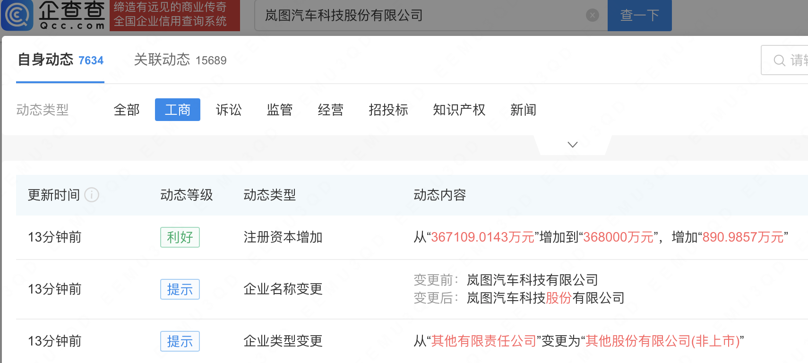Click the info icon beside 更新时间
This screenshot has width=808, height=363.
tap(92, 195)
